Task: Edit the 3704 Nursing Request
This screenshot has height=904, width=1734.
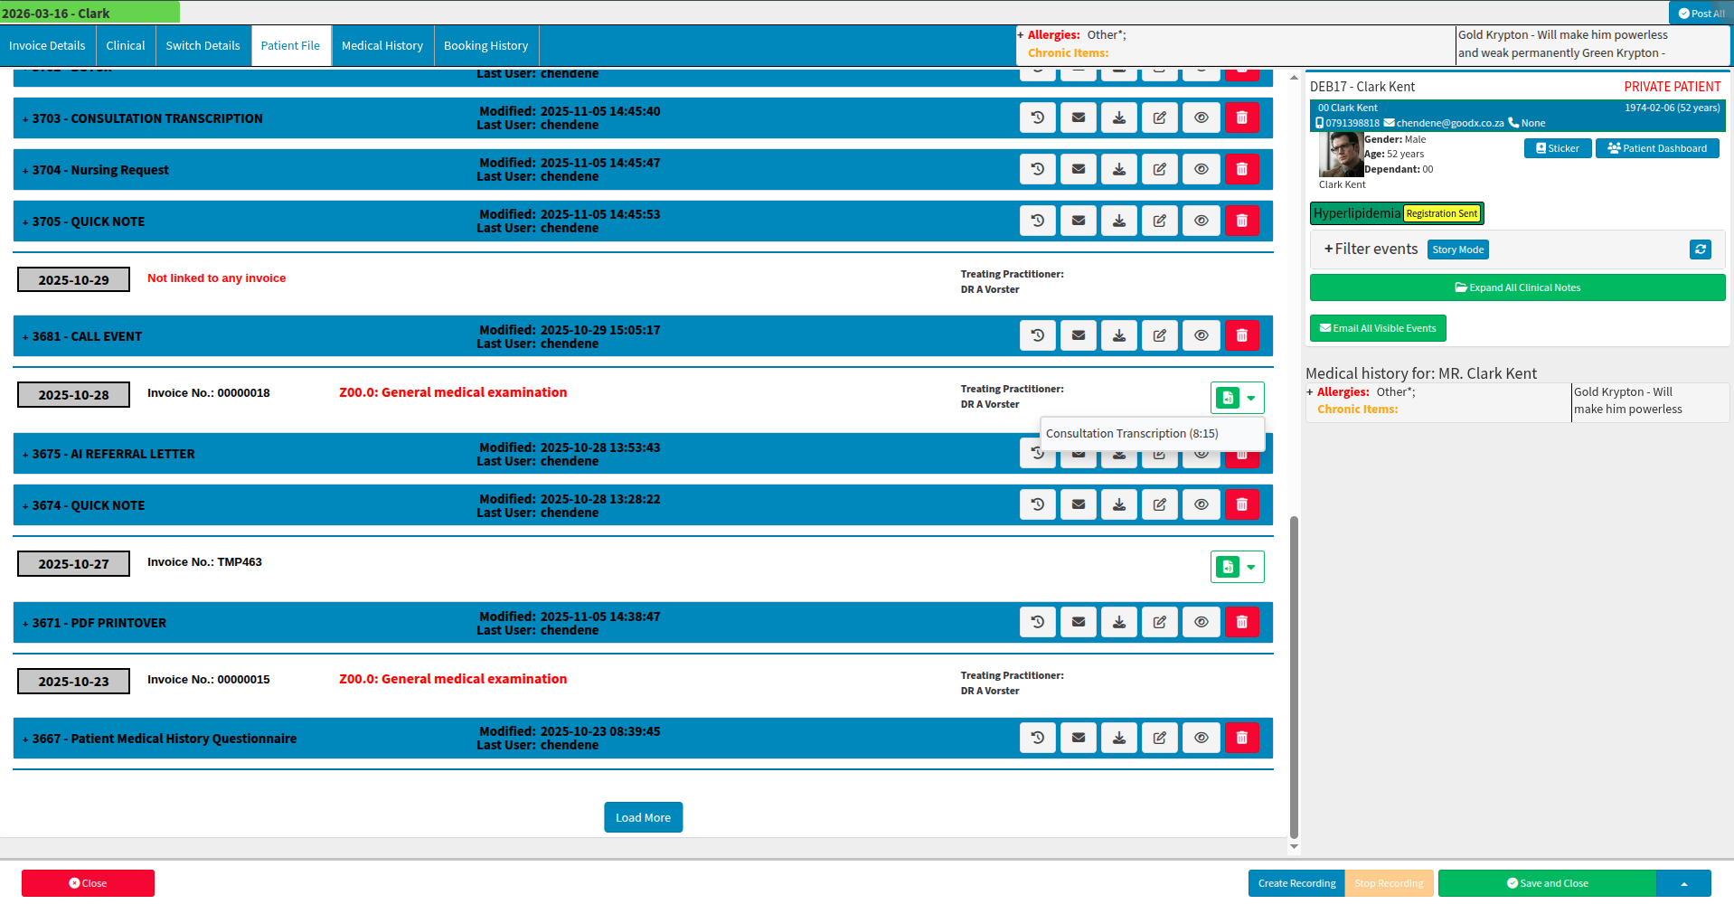Action: (1160, 169)
